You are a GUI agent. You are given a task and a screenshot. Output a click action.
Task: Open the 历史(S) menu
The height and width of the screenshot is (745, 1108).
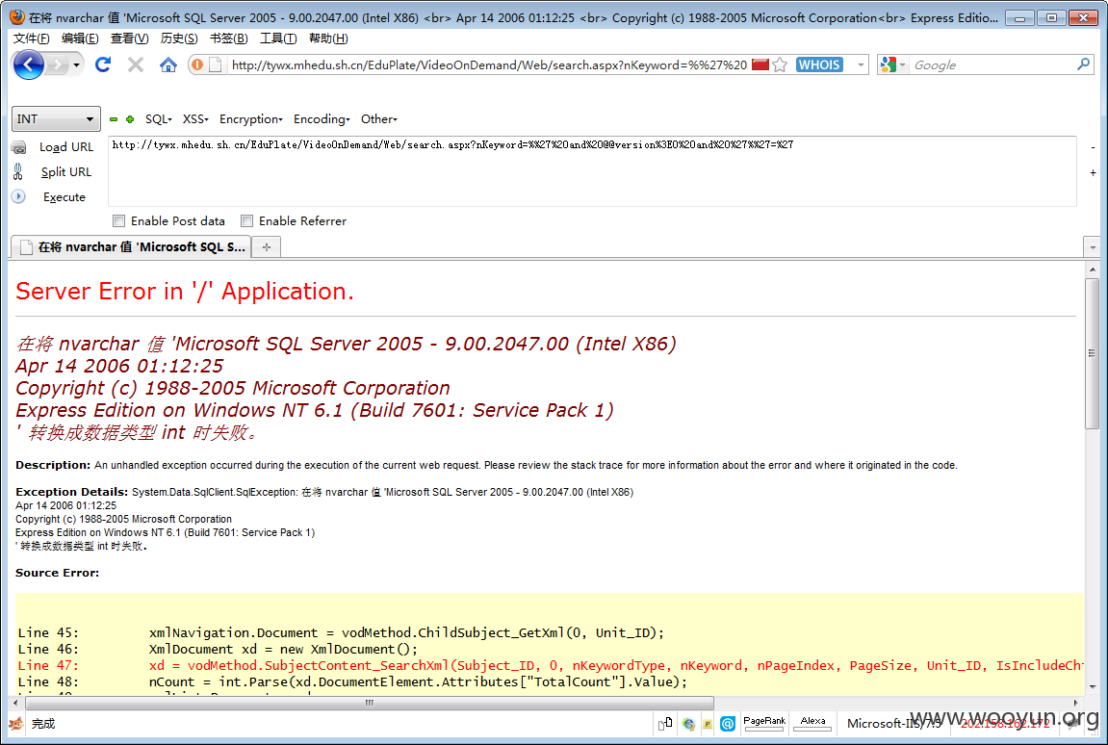[179, 39]
